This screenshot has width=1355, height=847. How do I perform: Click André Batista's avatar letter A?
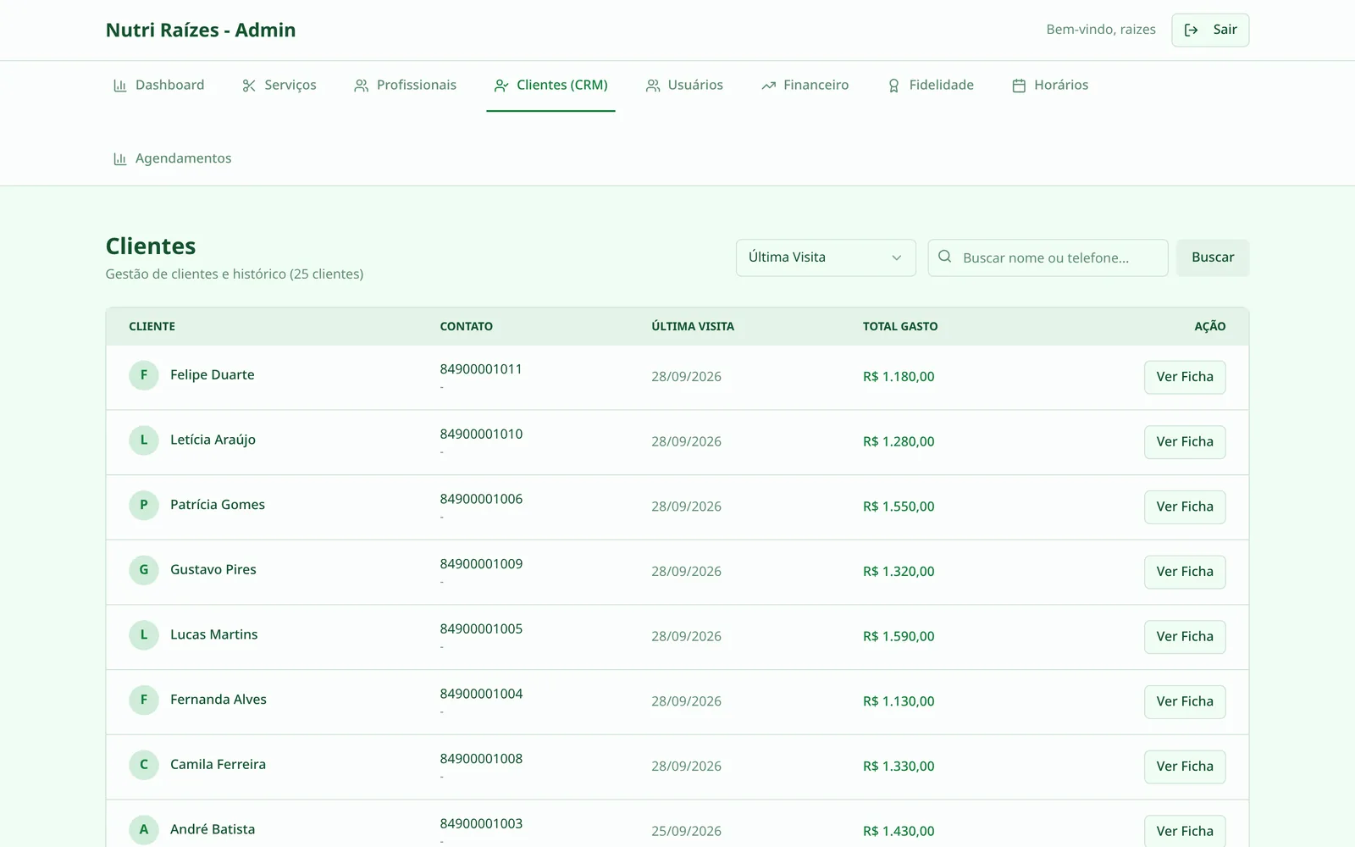144,830
